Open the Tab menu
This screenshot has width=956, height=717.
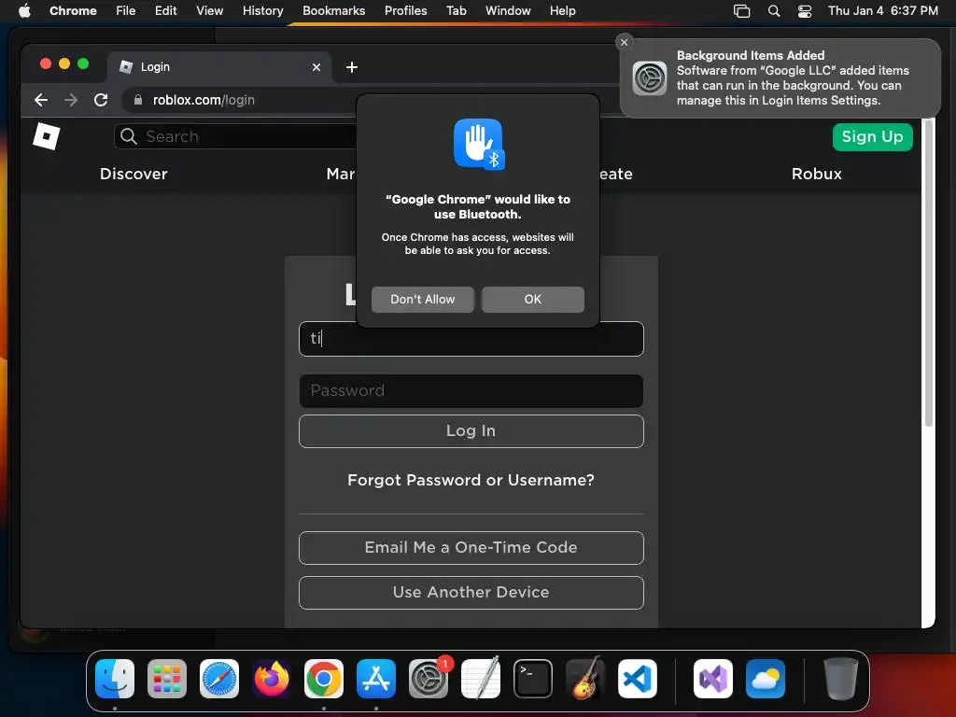[456, 10]
